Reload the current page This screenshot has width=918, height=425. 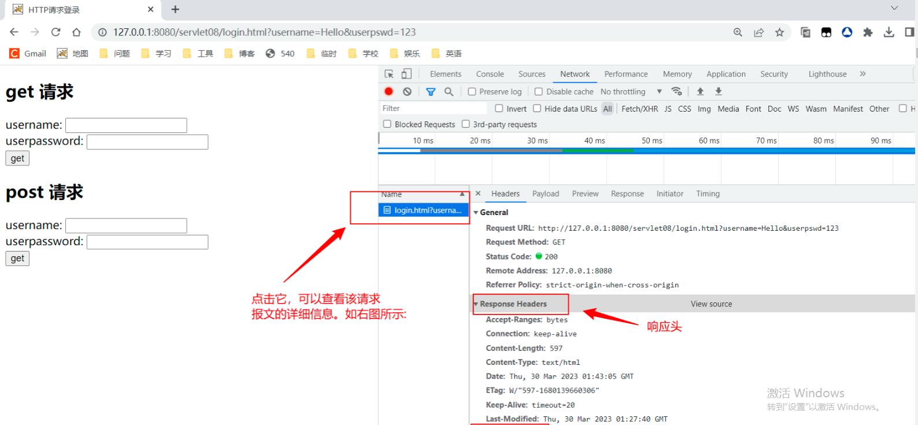[55, 32]
